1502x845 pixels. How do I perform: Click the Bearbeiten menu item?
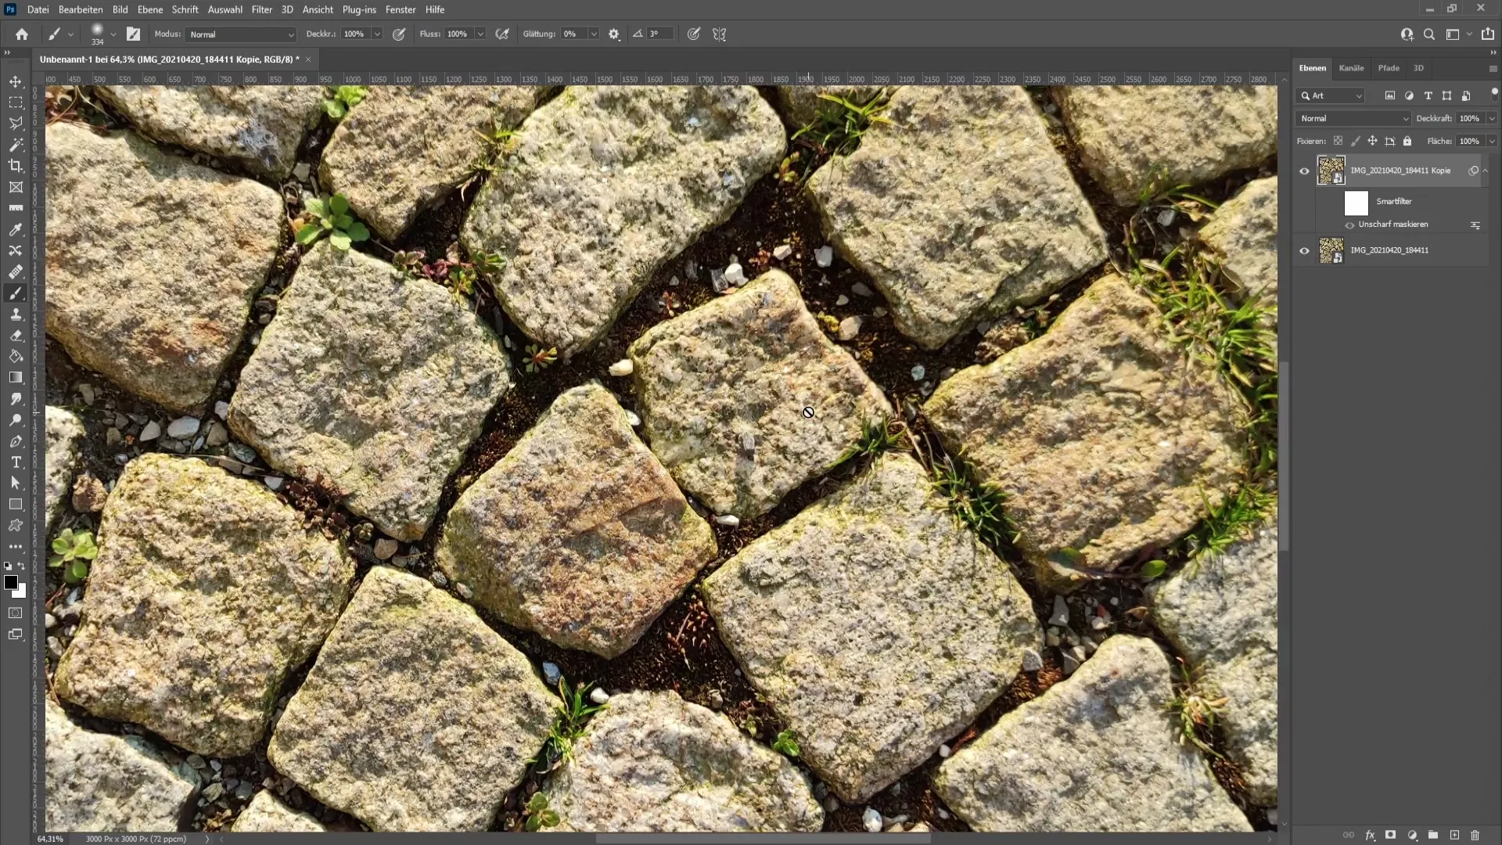pos(81,9)
